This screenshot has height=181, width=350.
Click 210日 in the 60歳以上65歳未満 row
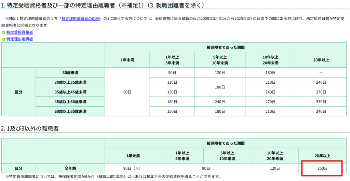coord(271,111)
